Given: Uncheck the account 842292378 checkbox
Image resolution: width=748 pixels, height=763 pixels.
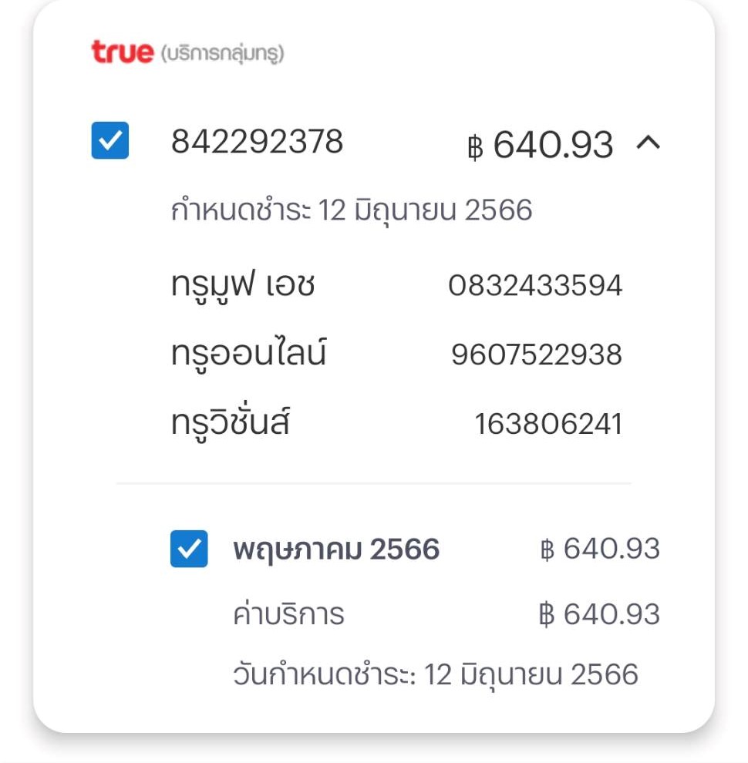Looking at the screenshot, I should (110, 140).
